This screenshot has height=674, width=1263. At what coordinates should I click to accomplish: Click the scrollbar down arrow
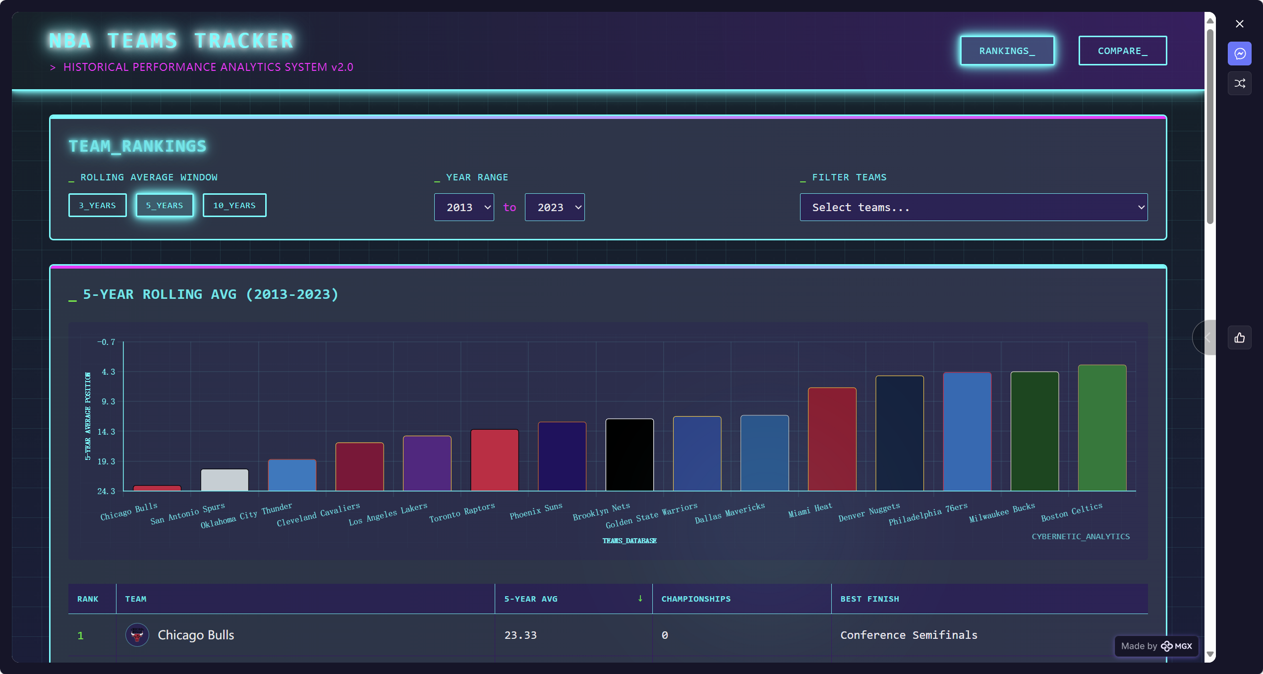point(1210,654)
